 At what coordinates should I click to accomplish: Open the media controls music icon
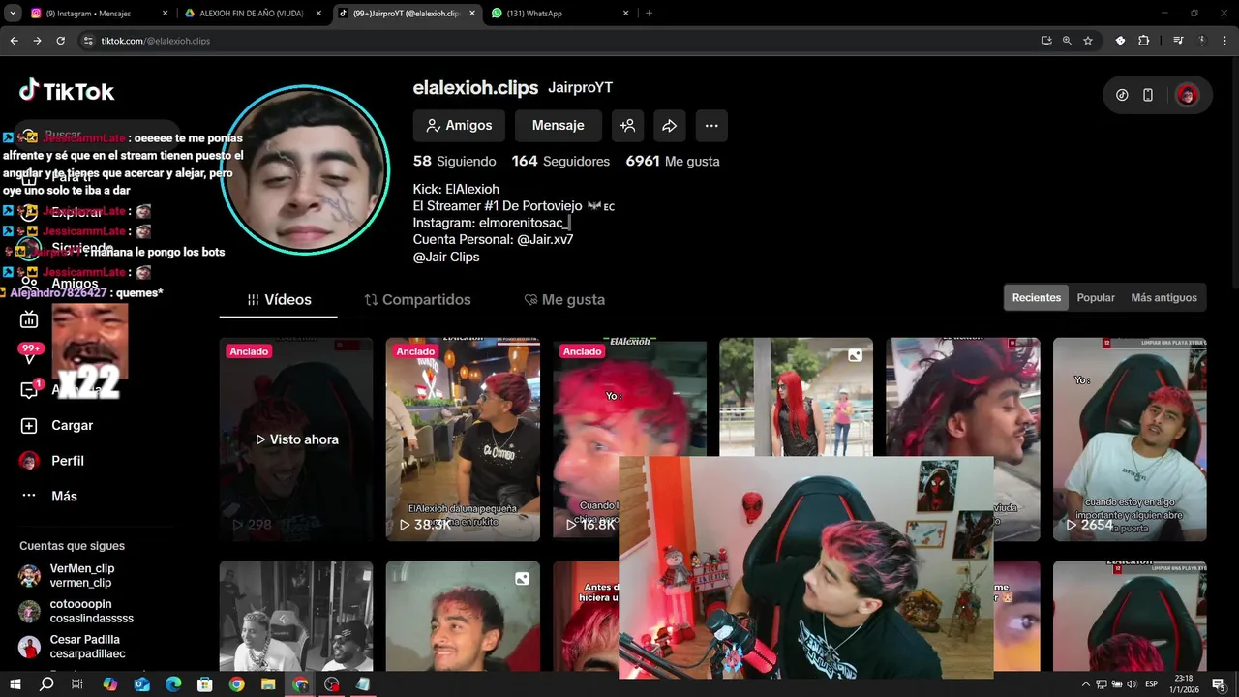pyautogui.click(x=1178, y=41)
